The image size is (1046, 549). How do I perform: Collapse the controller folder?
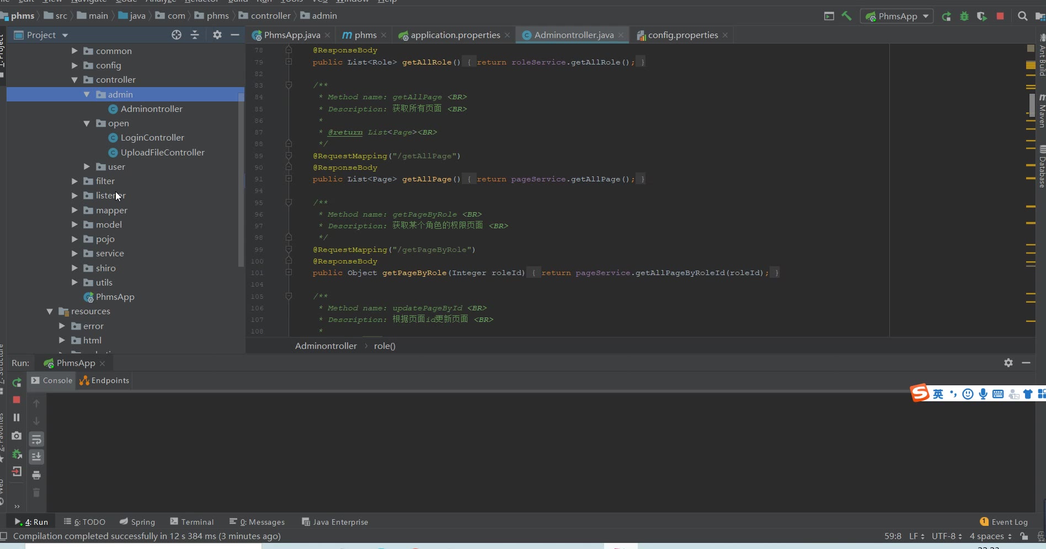tap(74, 80)
